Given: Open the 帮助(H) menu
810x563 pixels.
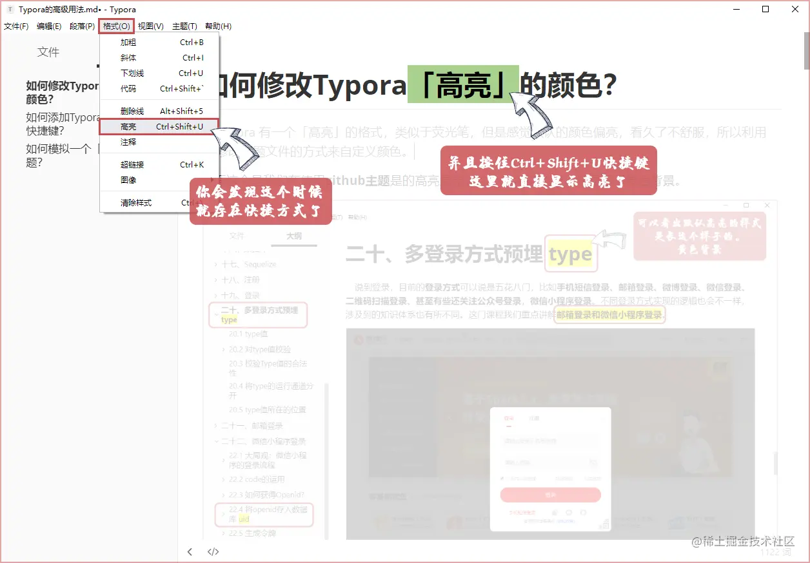Looking at the screenshot, I should pos(216,26).
